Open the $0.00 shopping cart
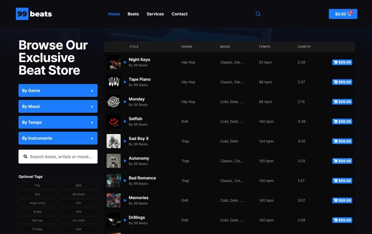372x234 pixels. 343,14
